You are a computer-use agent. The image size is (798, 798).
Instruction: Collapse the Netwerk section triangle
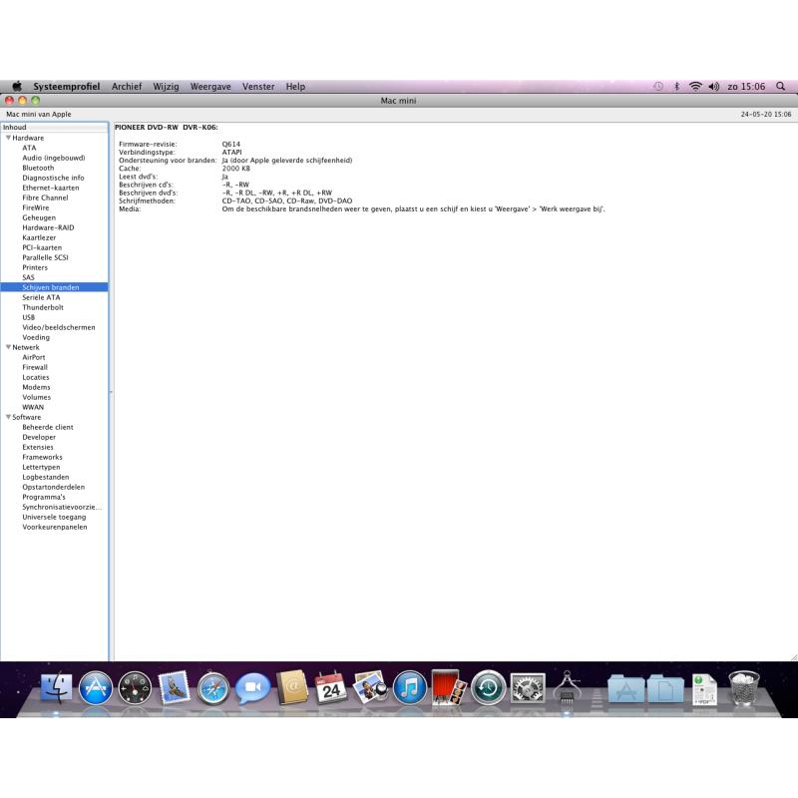(8, 346)
